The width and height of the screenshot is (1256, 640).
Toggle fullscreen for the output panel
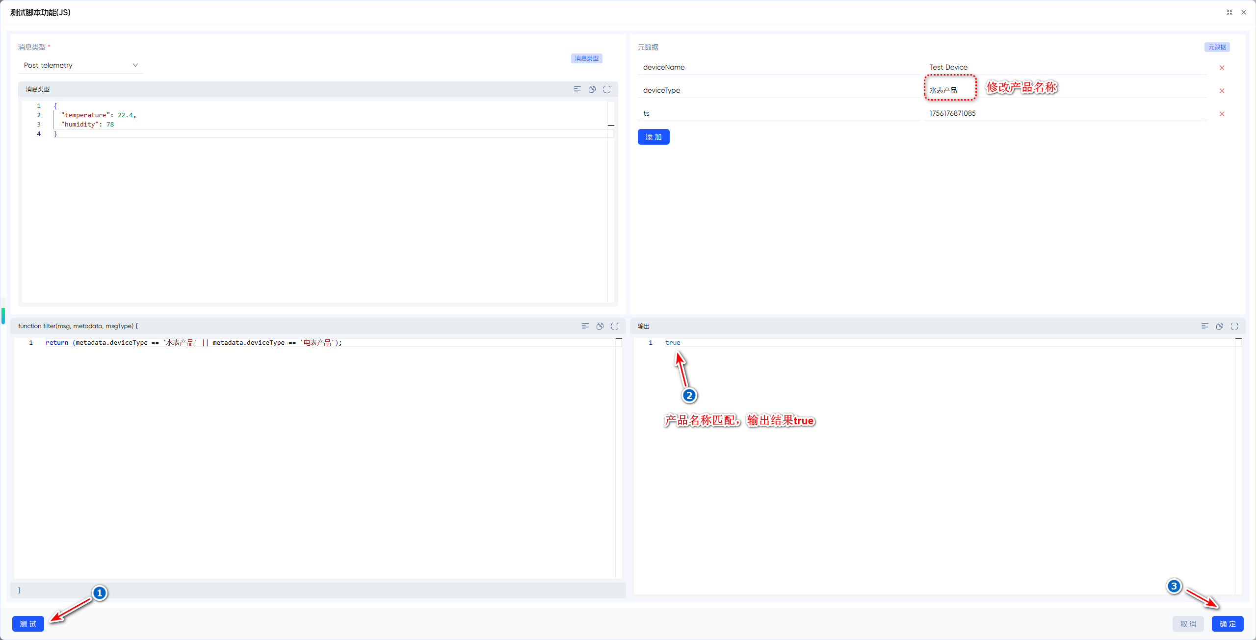(1234, 326)
